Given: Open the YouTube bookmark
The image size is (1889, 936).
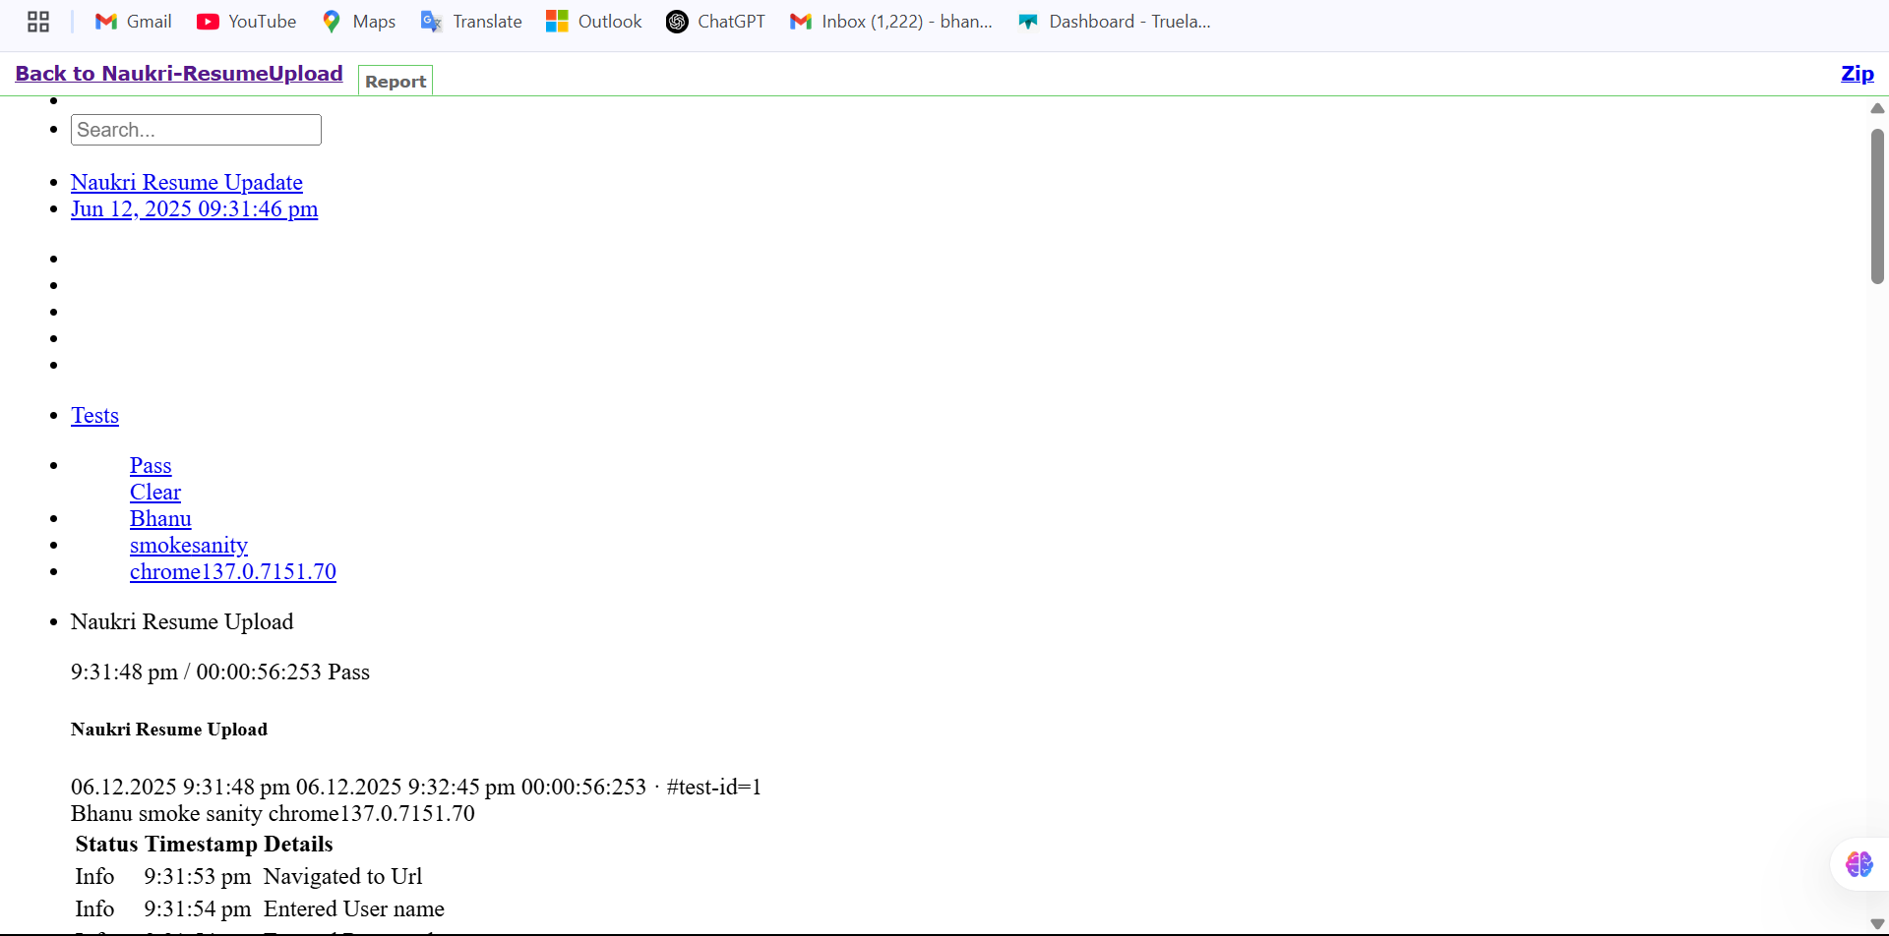Looking at the screenshot, I should click(x=246, y=22).
